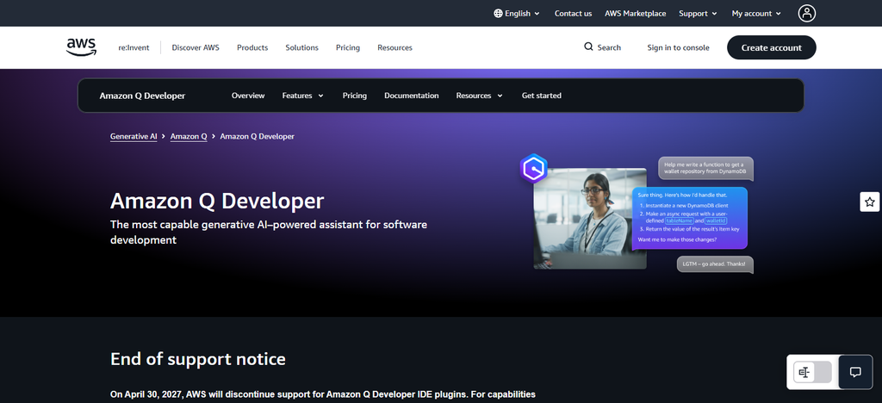Click the blue 'Sure thing' reply bubble

690,218
